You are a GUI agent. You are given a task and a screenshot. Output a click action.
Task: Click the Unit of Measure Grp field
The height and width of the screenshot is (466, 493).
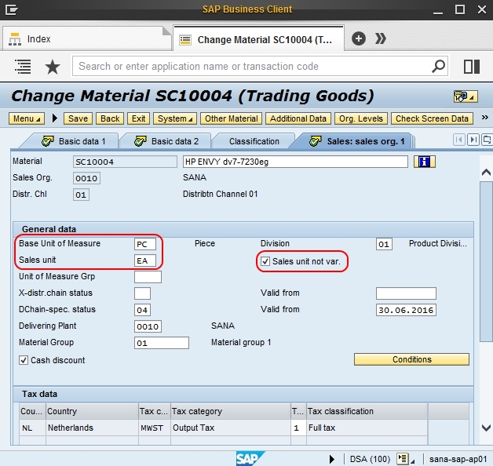coord(148,277)
